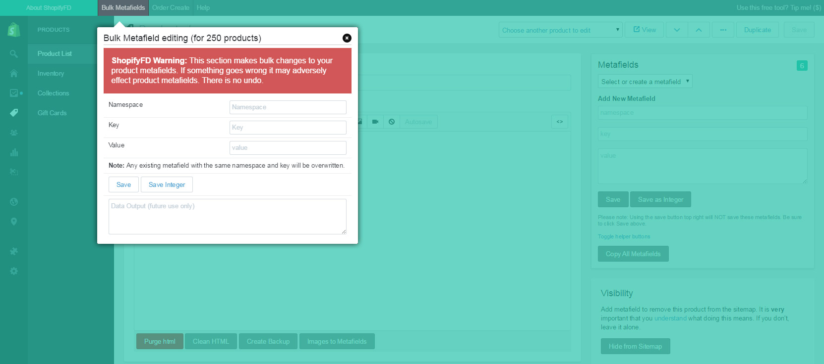
Task: Click 'Use this free tool? Tip me!' link
Action: (778, 8)
